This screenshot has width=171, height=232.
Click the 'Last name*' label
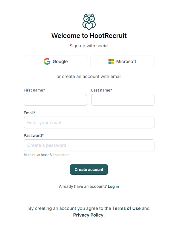click(102, 90)
